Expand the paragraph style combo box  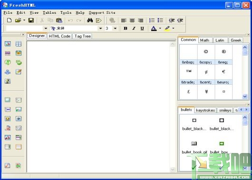click(46, 28)
